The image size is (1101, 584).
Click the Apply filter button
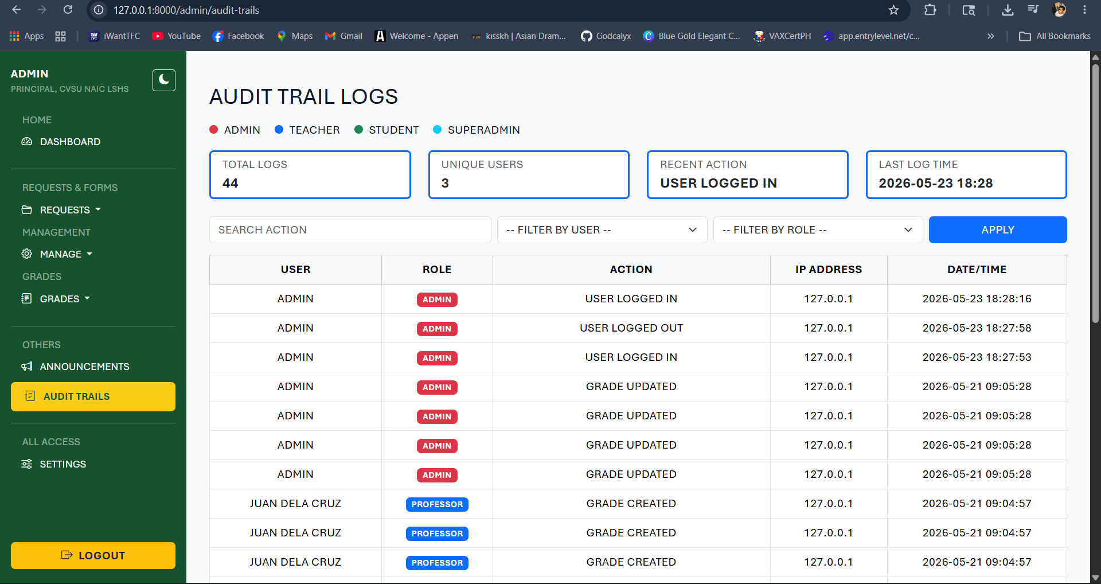click(998, 230)
